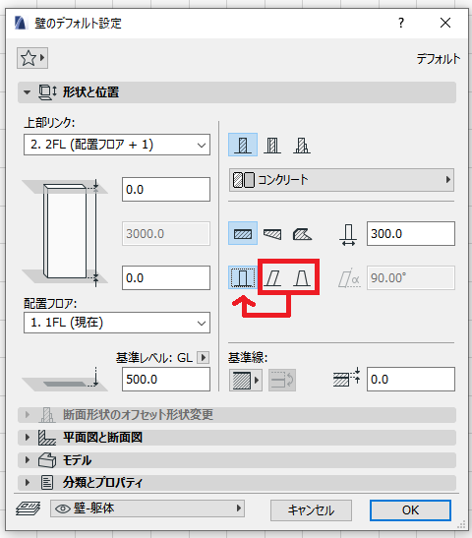The image size is (472, 538).
Task: Select the basic wall structure icon
Action: (x=243, y=145)
